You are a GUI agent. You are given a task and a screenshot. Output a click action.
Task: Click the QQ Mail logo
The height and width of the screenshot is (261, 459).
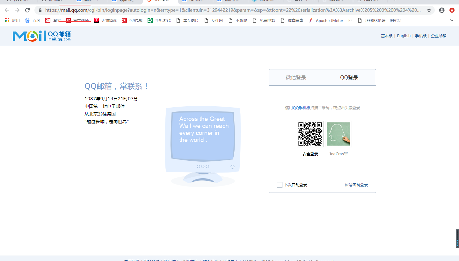[42, 36]
